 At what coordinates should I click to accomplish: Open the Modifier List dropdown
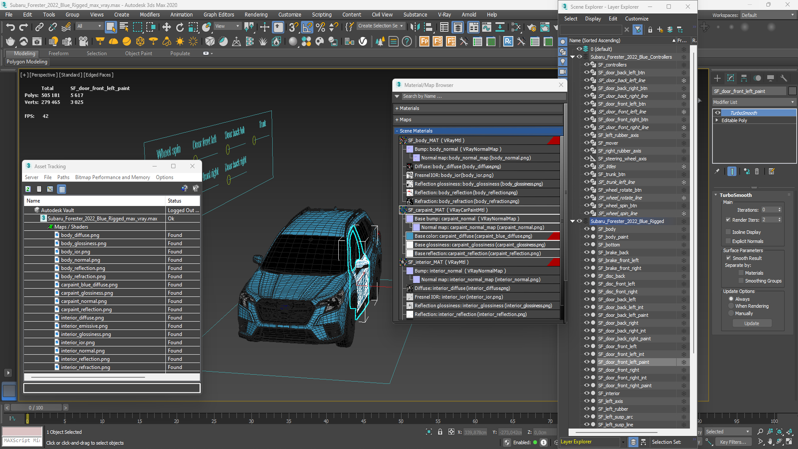[x=754, y=102]
